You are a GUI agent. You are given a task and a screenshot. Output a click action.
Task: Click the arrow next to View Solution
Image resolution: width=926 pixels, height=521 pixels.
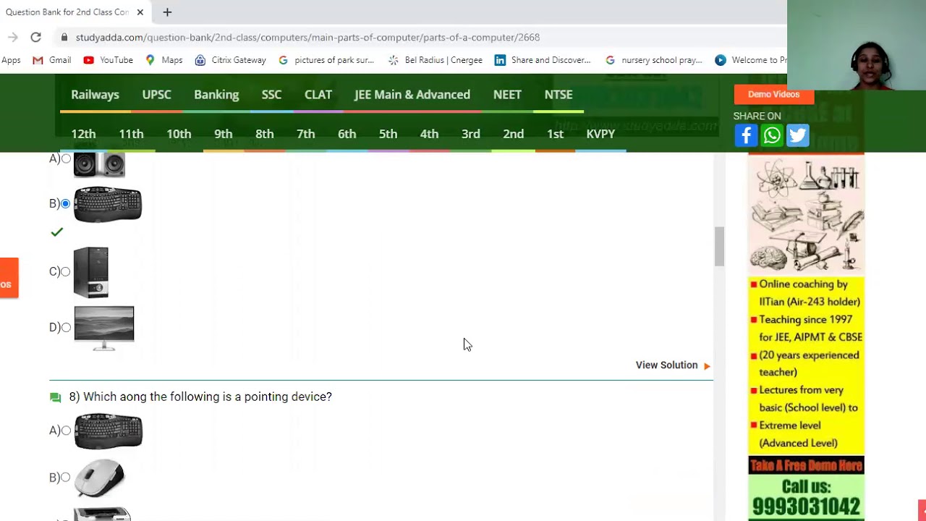pos(707,365)
